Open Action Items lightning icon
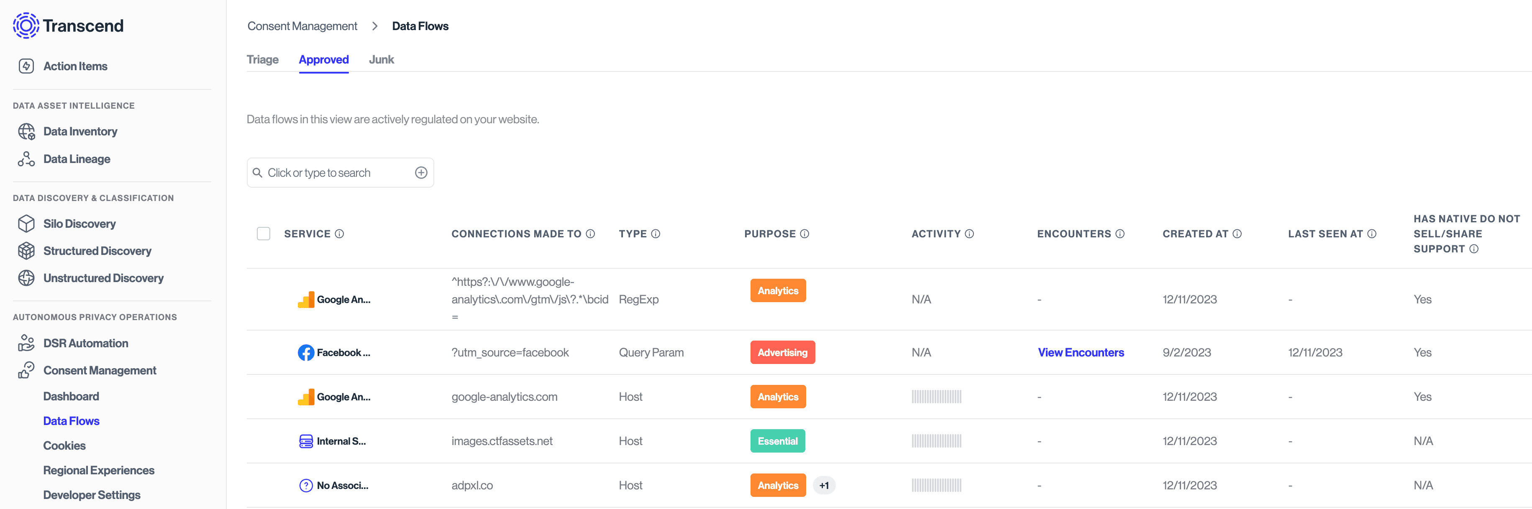This screenshot has height=509, width=1532. [x=26, y=66]
